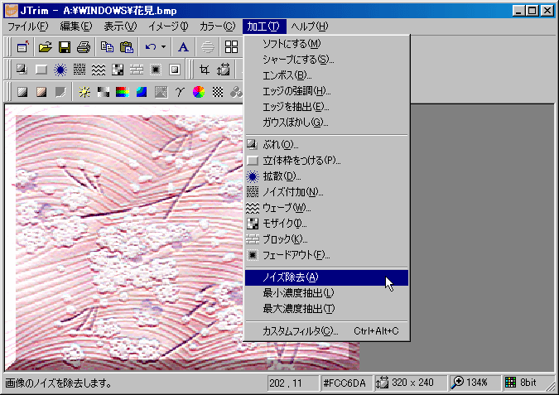Click the wave effect toolbar icon
559x395 pixels.
99,70
